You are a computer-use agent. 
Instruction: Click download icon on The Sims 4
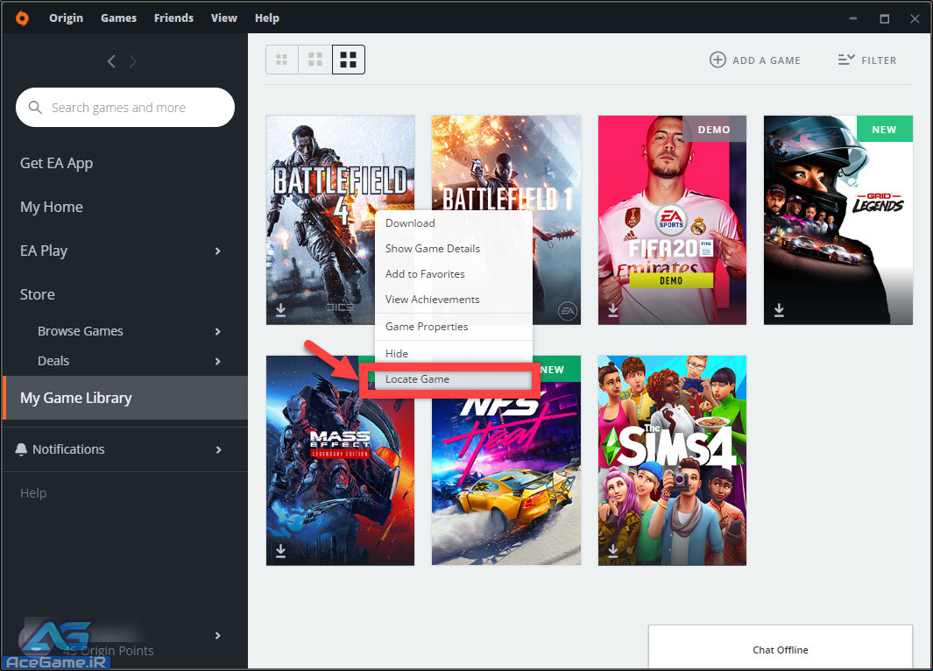[x=613, y=550]
